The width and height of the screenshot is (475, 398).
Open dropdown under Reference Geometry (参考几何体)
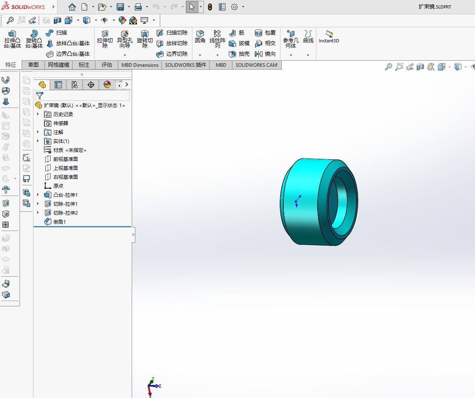click(x=291, y=55)
